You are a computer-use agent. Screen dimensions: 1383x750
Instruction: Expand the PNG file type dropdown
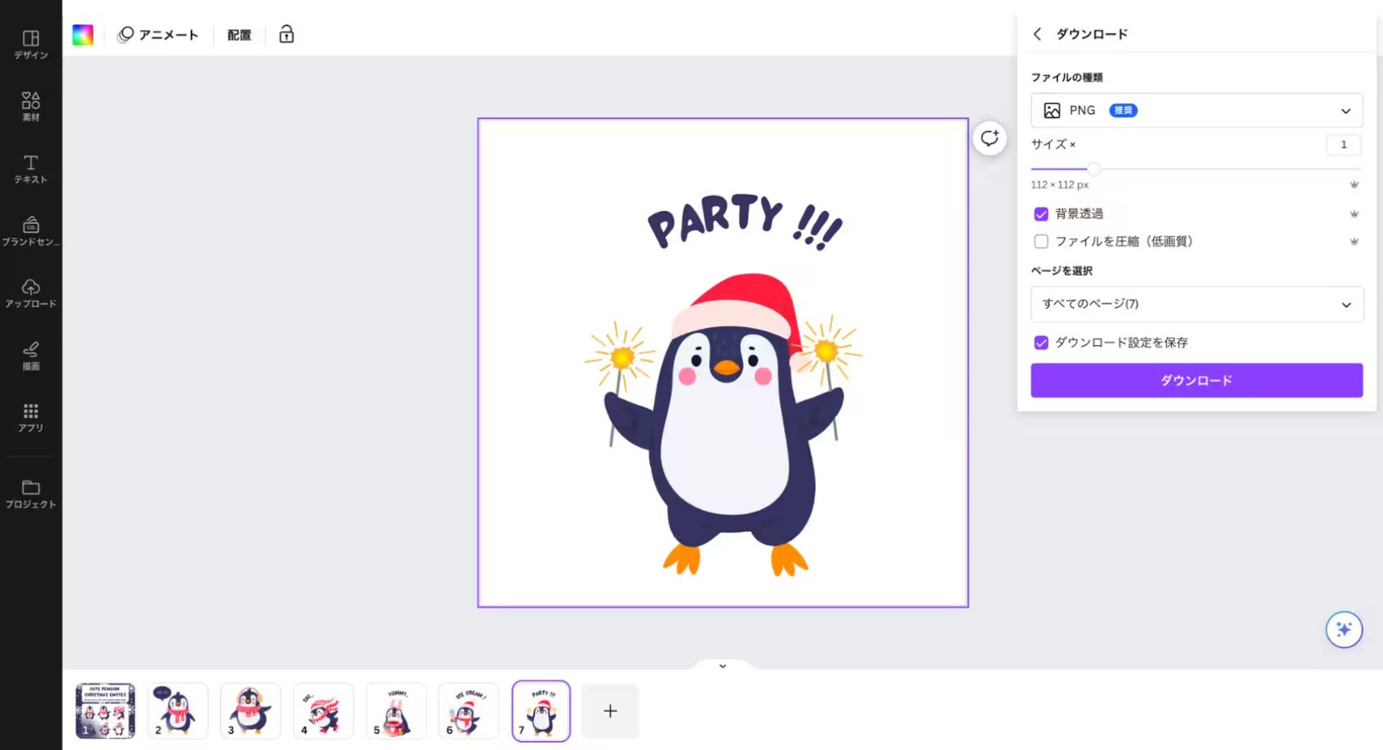pos(1196,110)
